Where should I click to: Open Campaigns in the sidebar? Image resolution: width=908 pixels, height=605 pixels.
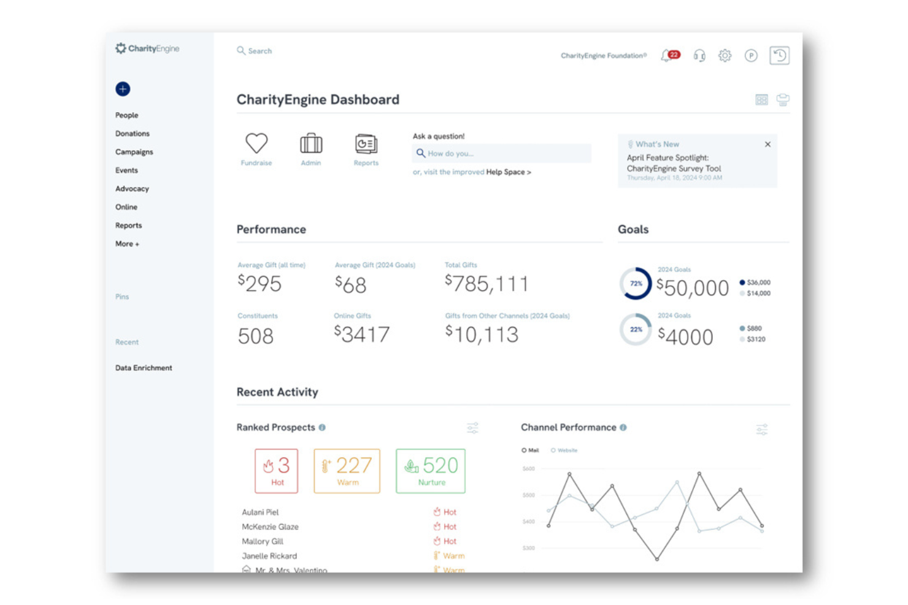click(x=134, y=152)
